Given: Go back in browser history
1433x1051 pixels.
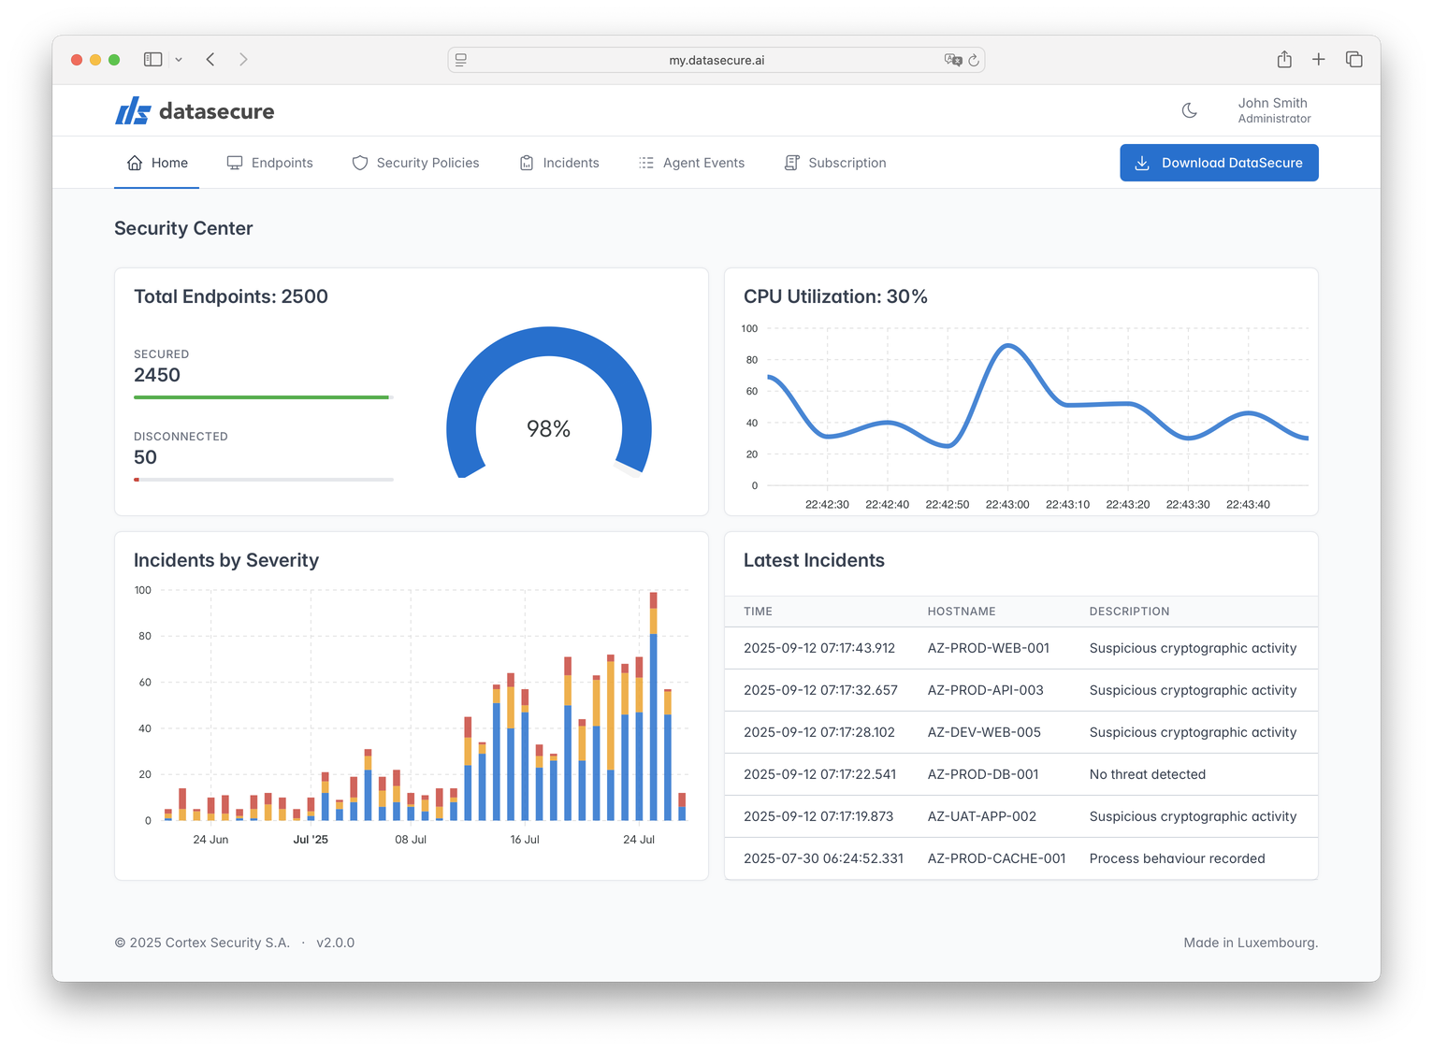Looking at the screenshot, I should 210,60.
